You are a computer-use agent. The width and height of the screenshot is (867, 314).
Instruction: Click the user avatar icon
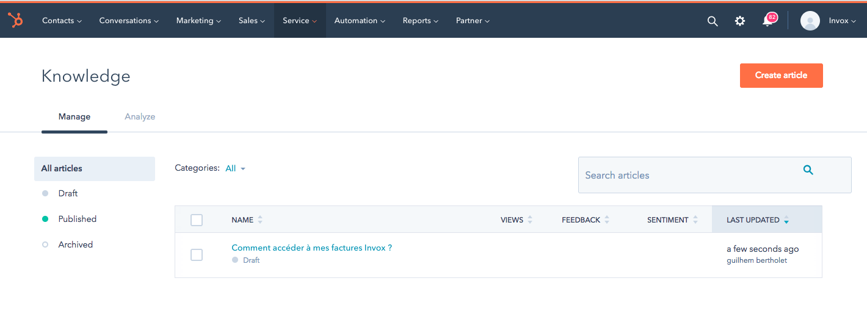tap(810, 21)
